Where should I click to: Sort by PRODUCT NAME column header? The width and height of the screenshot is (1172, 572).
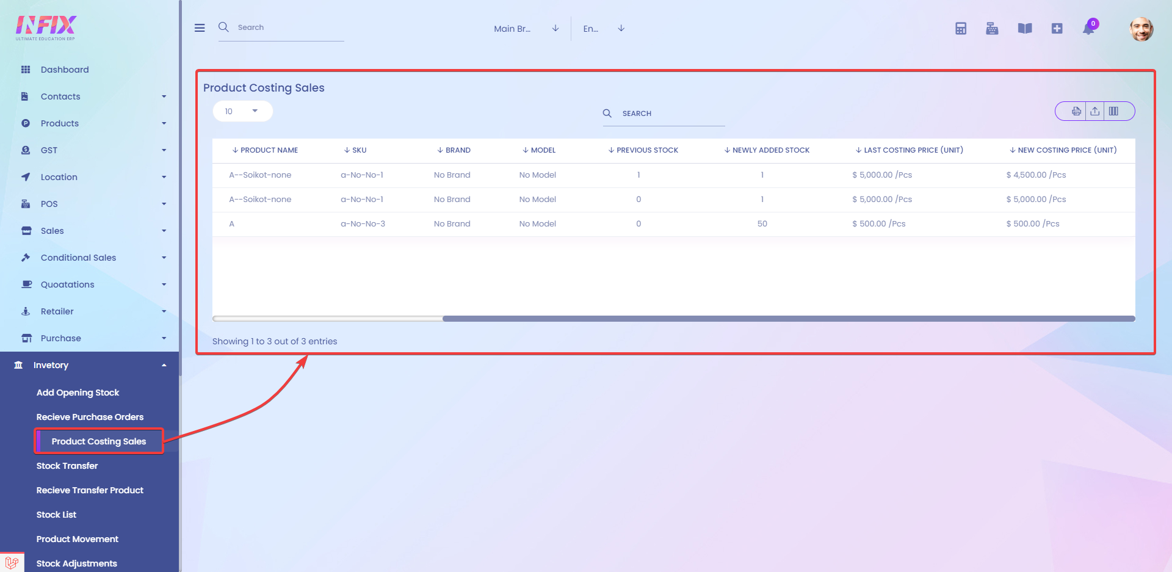click(265, 150)
